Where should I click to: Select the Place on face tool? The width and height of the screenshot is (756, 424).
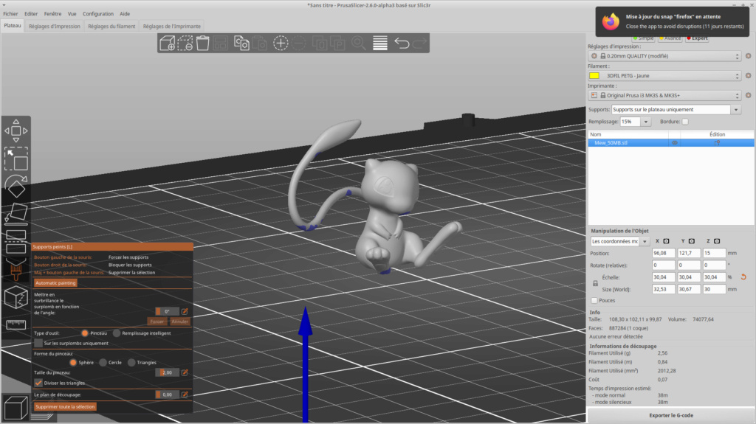[16, 214]
